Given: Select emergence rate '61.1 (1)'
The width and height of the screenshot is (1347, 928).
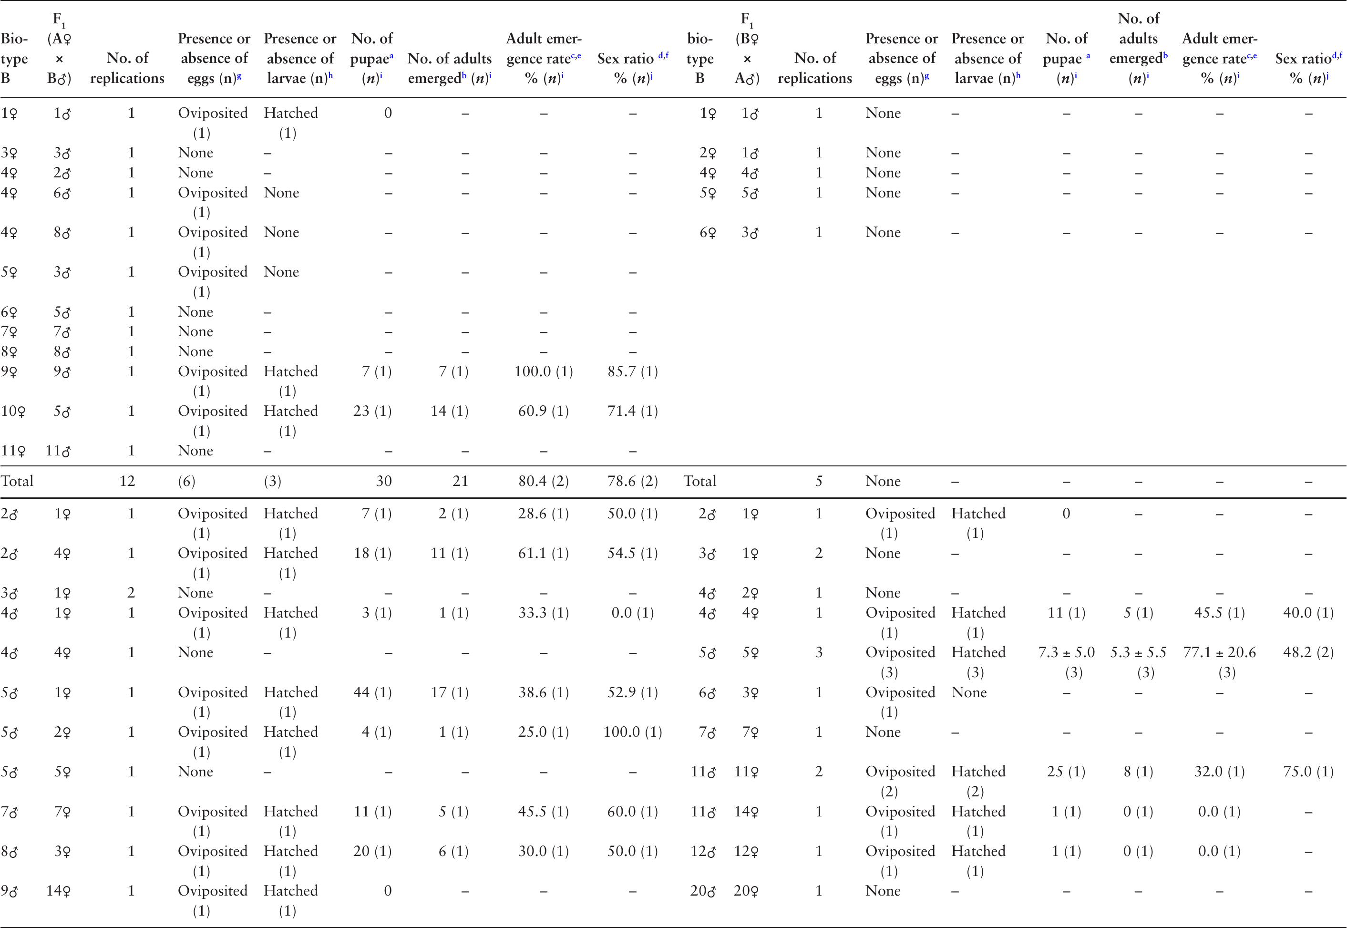Looking at the screenshot, I should 544,553.
